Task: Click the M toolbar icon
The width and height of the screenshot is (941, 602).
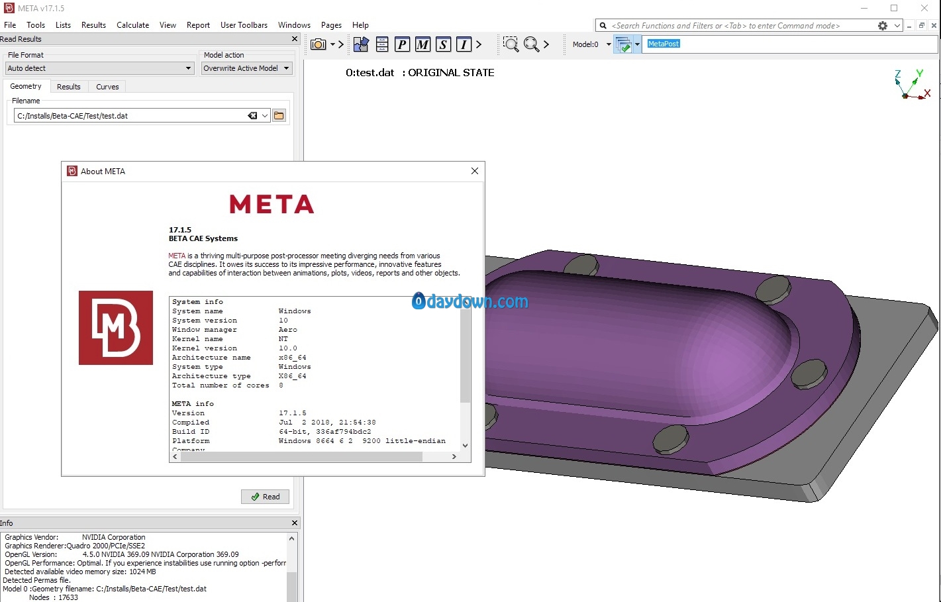Action: (x=422, y=44)
